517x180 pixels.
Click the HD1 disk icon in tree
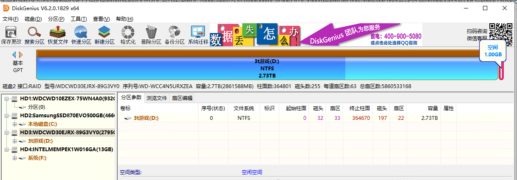coord(15,99)
